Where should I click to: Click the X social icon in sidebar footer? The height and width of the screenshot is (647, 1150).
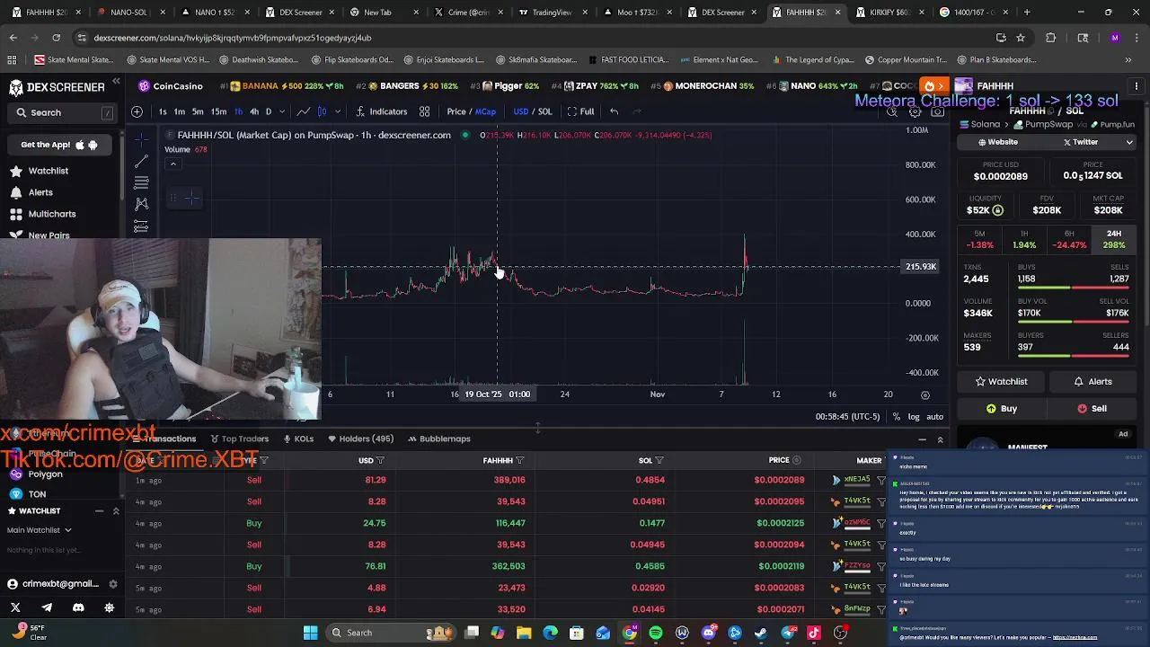click(x=15, y=608)
